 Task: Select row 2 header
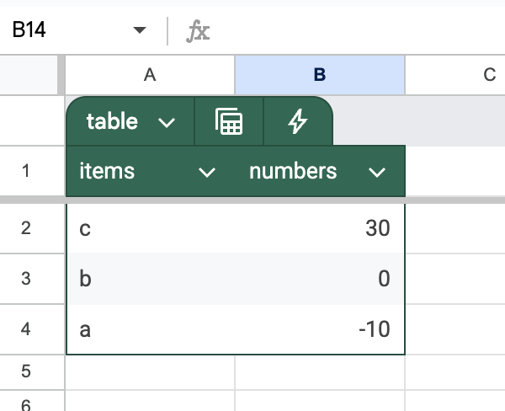coord(32,228)
